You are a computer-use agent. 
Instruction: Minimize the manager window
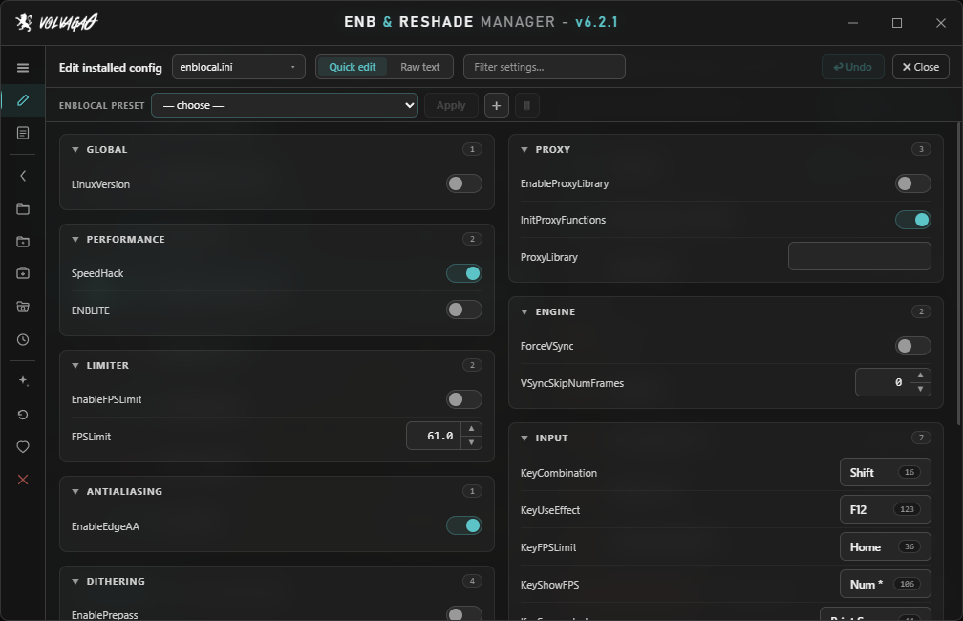click(x=853, y=23)
